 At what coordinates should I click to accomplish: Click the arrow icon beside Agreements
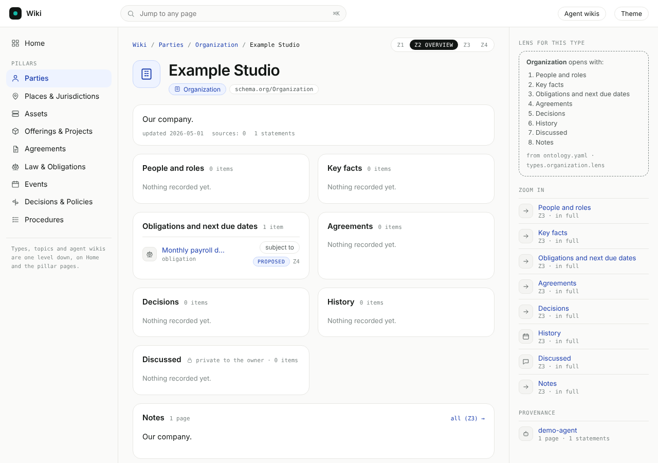point(526,287)
